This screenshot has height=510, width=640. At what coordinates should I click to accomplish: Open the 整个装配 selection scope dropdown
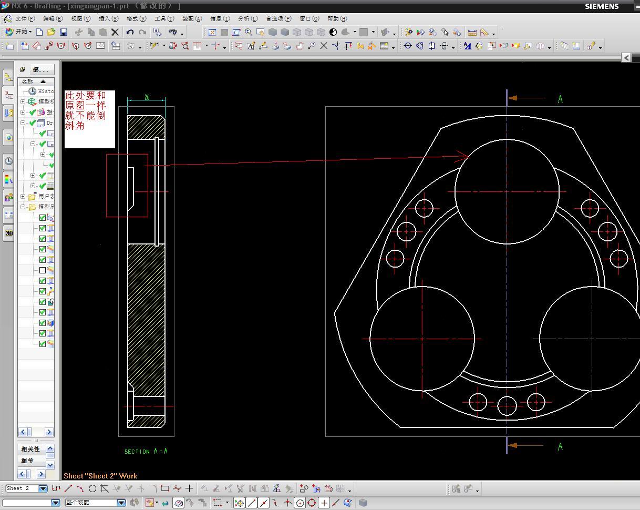[x=121, y=503]
